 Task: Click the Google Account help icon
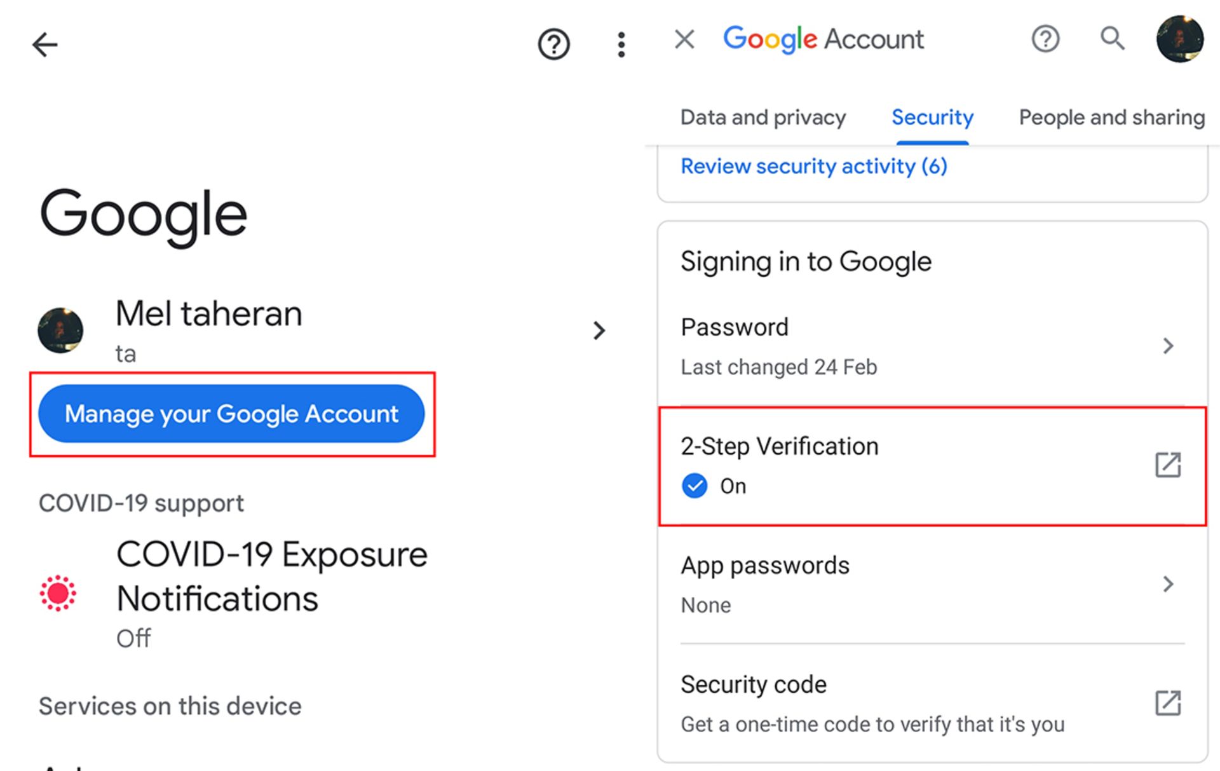pos(1045,39)
